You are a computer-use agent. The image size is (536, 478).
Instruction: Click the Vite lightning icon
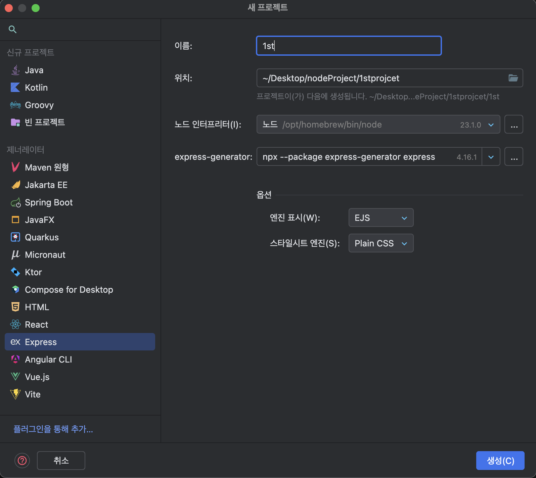pos(15,394)
